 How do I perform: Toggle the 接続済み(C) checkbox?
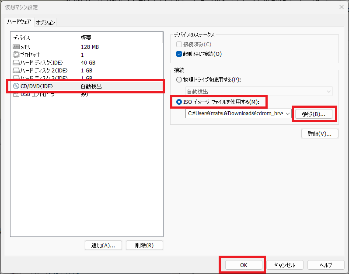coord(179,44)
